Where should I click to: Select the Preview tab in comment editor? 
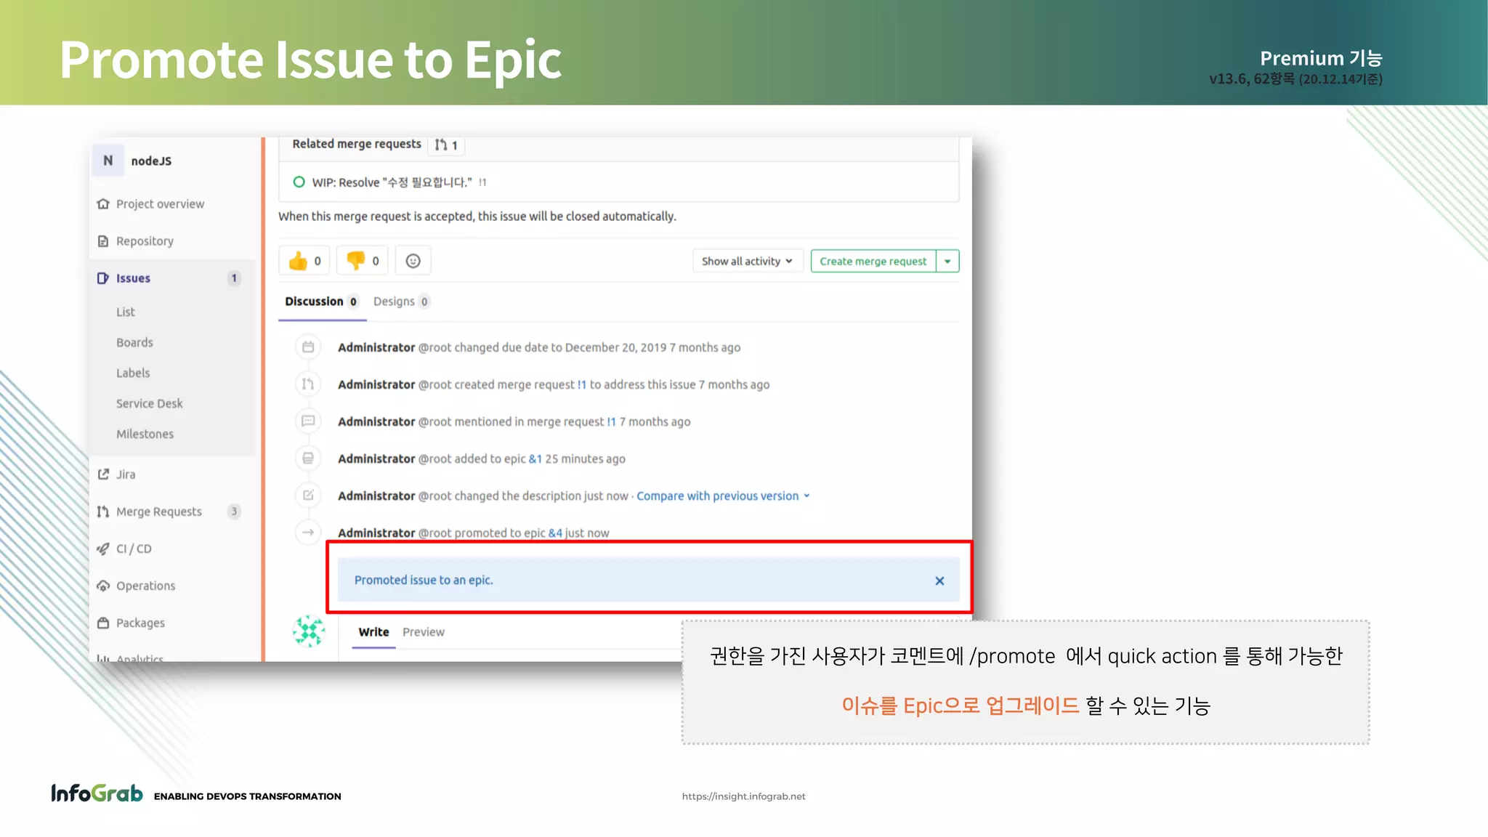point(424,632)
